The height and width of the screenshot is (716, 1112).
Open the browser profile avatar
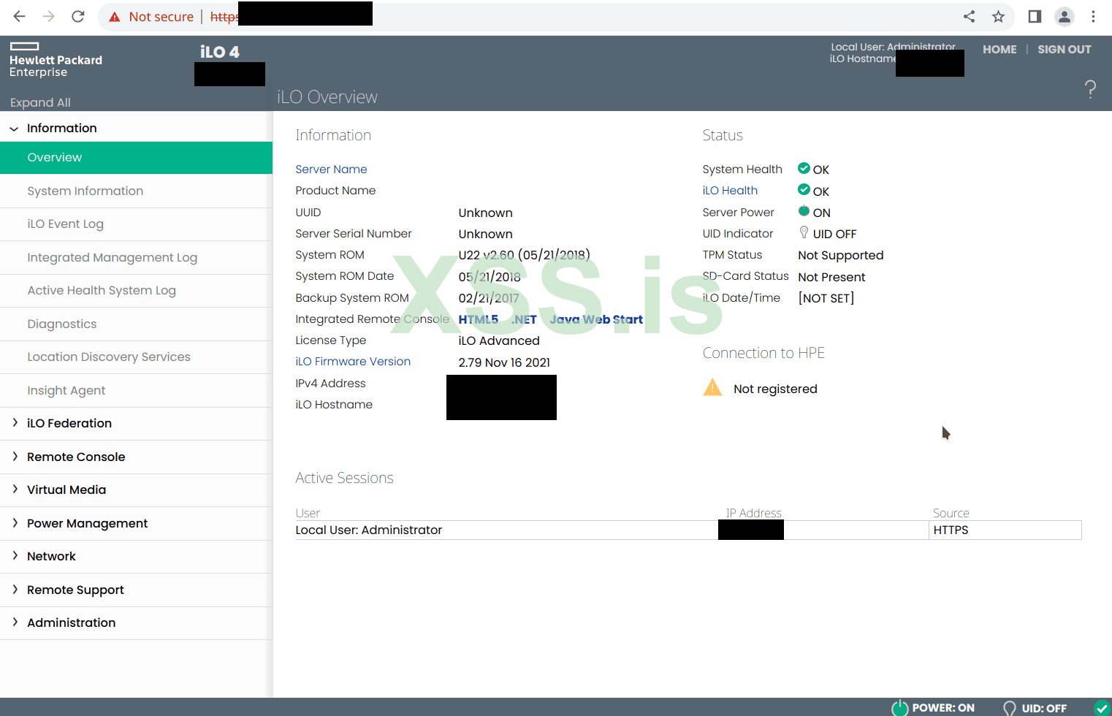[1065, 16]
